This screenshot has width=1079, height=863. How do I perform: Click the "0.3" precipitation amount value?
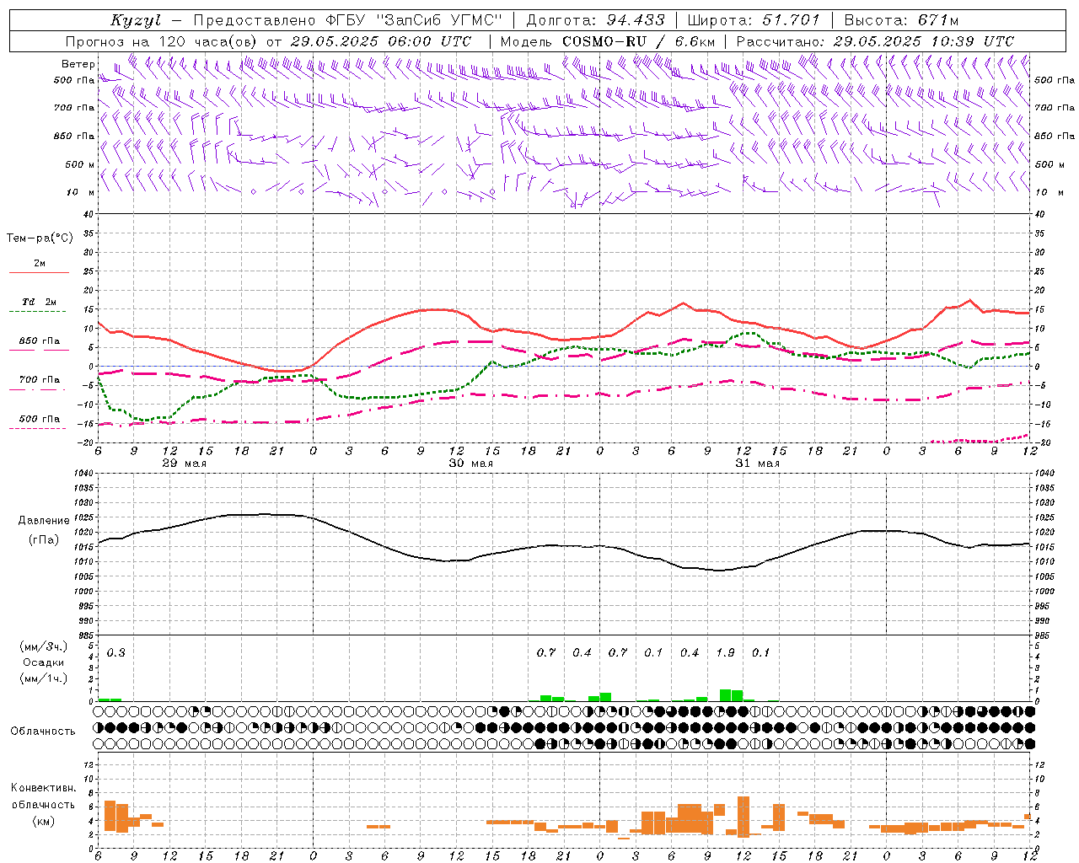point(115,652)
